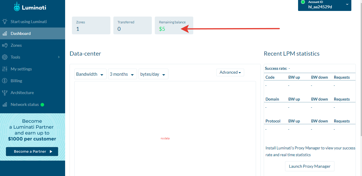Click the Remaining balance $5 card
The width and height of the screenshot is (362, 176).
(174, 25)
